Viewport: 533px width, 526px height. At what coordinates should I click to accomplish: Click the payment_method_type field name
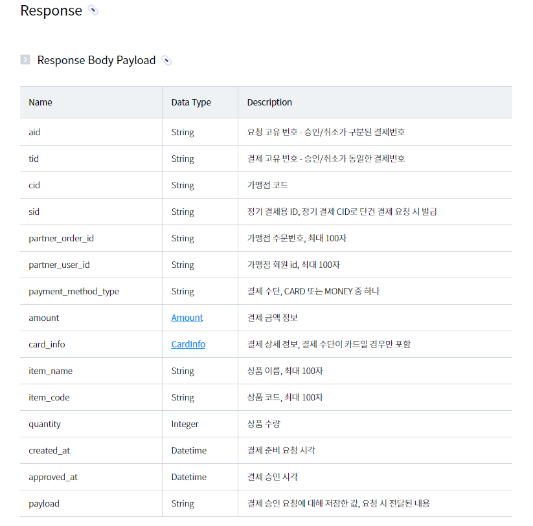point(74,291)
